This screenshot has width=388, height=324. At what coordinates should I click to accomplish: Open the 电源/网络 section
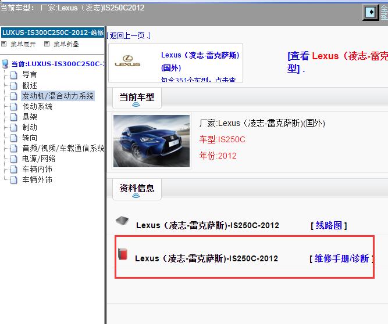click(38, 159)
